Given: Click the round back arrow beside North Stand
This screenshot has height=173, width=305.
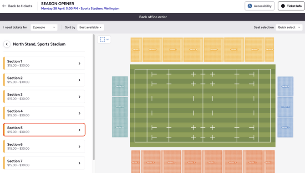Looking at the screenshot, I should (7, 44).
